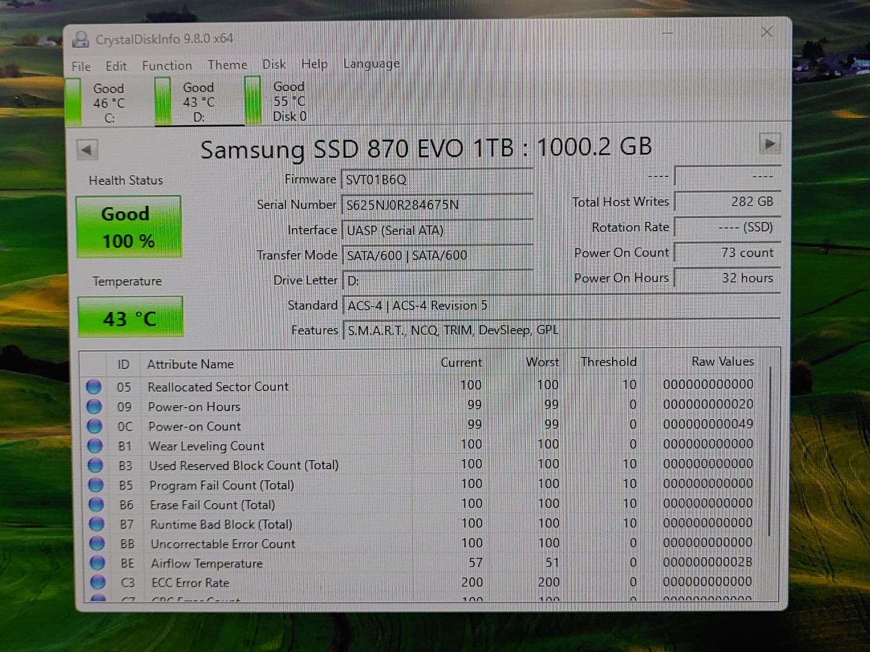The image size is (870, 652).
Task: Click the Power On Count value 73 count
Action: pos(727,252)
